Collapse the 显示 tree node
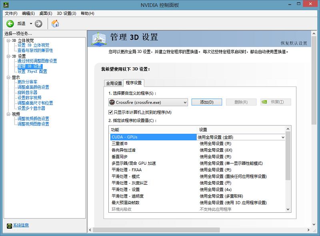The image size is (320, 236). pyautogui.click(x=8, y=77)
